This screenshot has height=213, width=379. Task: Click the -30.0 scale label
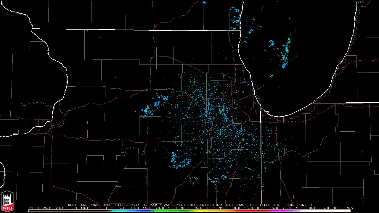tap(33, 208)
